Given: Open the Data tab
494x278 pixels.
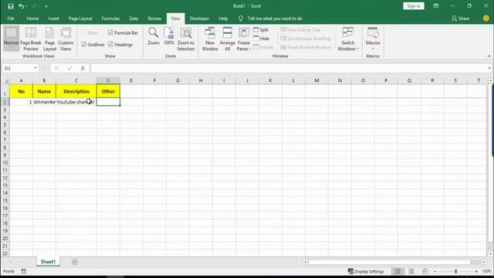Looking at the screenshot, I should [x=134, y=19].
